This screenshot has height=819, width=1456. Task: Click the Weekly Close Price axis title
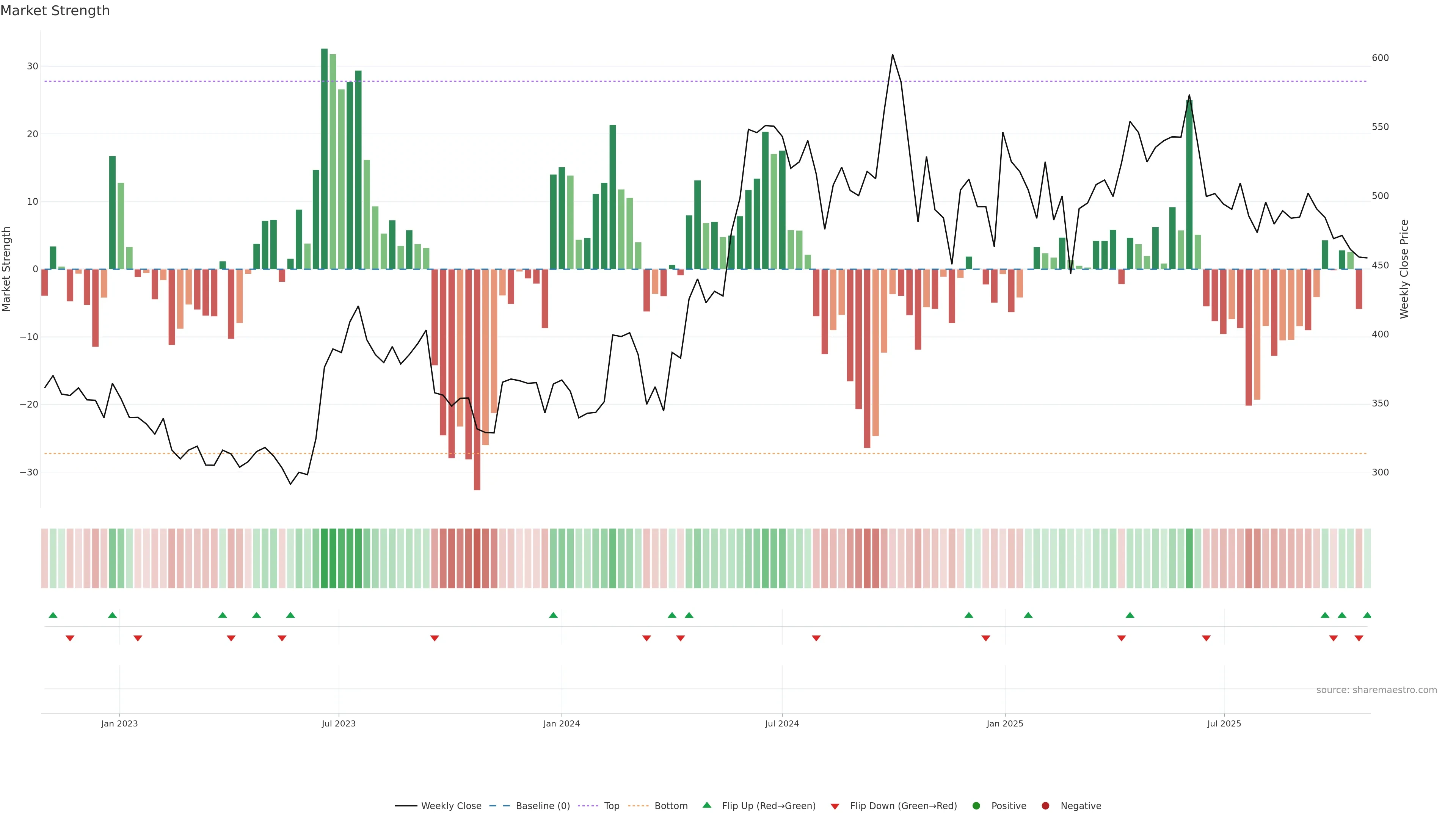pos(1404,269)
